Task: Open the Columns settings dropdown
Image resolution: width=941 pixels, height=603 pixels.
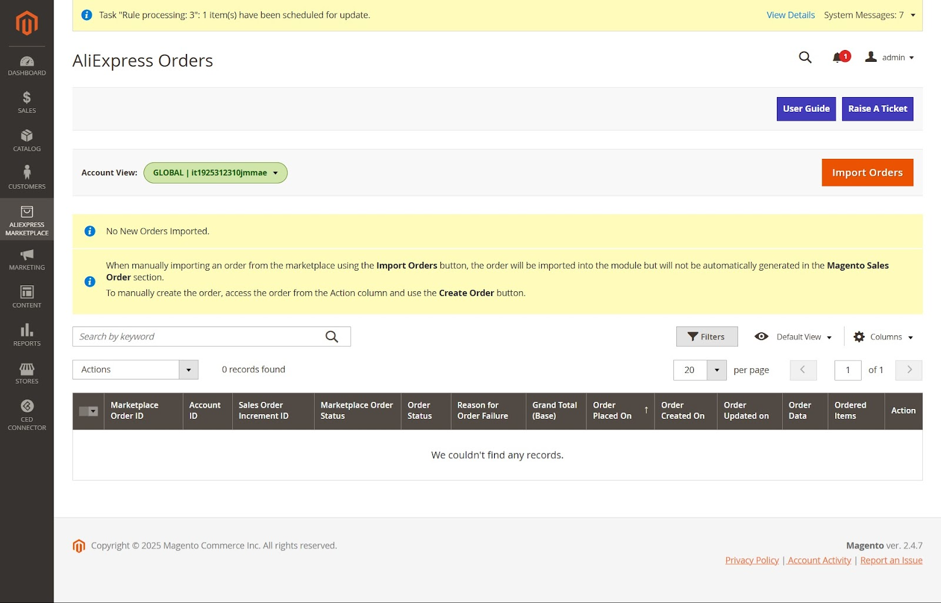Action: click(x=883, y=337)
